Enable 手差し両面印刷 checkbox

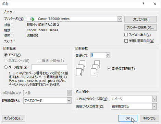(x=126, y=41)
